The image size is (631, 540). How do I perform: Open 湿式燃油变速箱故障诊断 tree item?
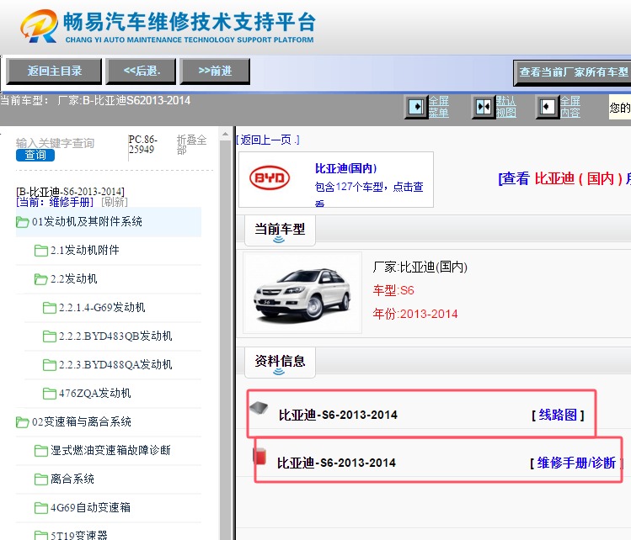[110, 451]
